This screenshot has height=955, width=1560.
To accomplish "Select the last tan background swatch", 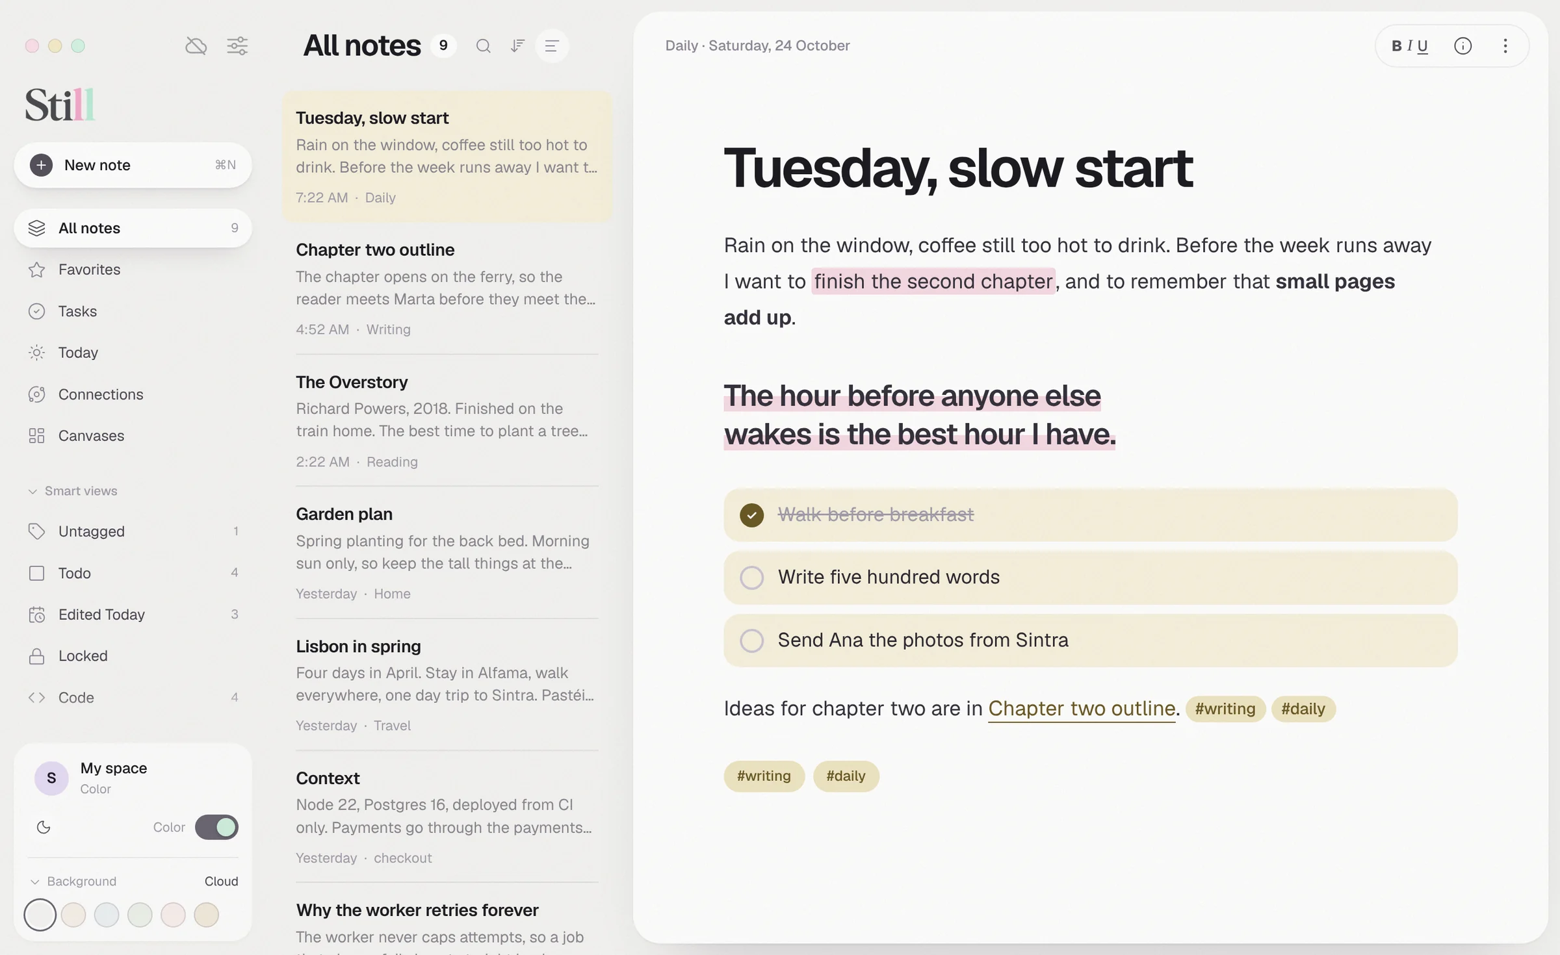I will click(206, 915).
